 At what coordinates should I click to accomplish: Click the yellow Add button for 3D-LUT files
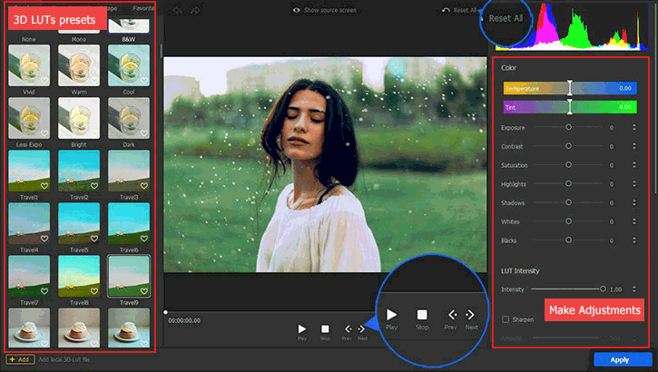[20, 360]
